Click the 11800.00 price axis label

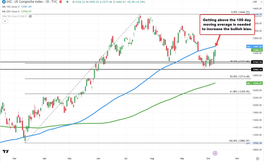[x=257, y=113]
